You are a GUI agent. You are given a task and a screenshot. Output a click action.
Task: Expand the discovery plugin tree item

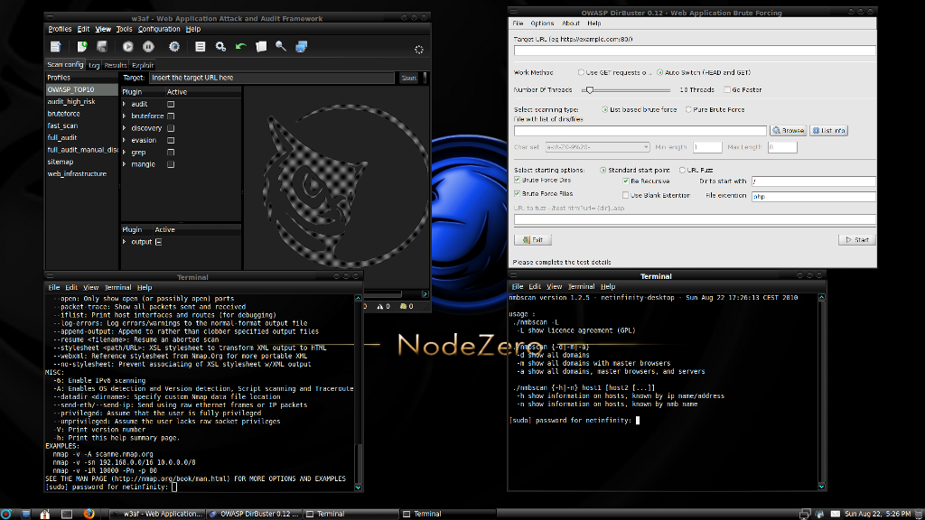point(125,128)
